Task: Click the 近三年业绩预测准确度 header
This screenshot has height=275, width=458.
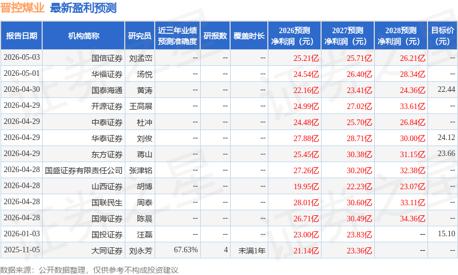Action: coord(177,35)
